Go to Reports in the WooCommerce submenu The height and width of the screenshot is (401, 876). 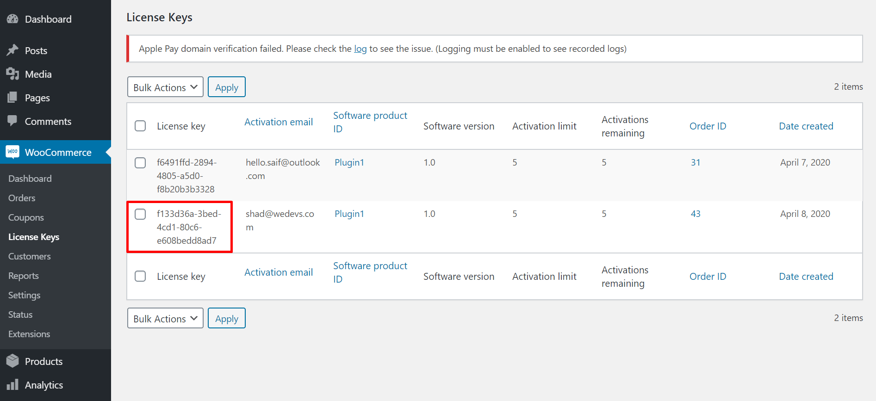click(x=24, y=276)
